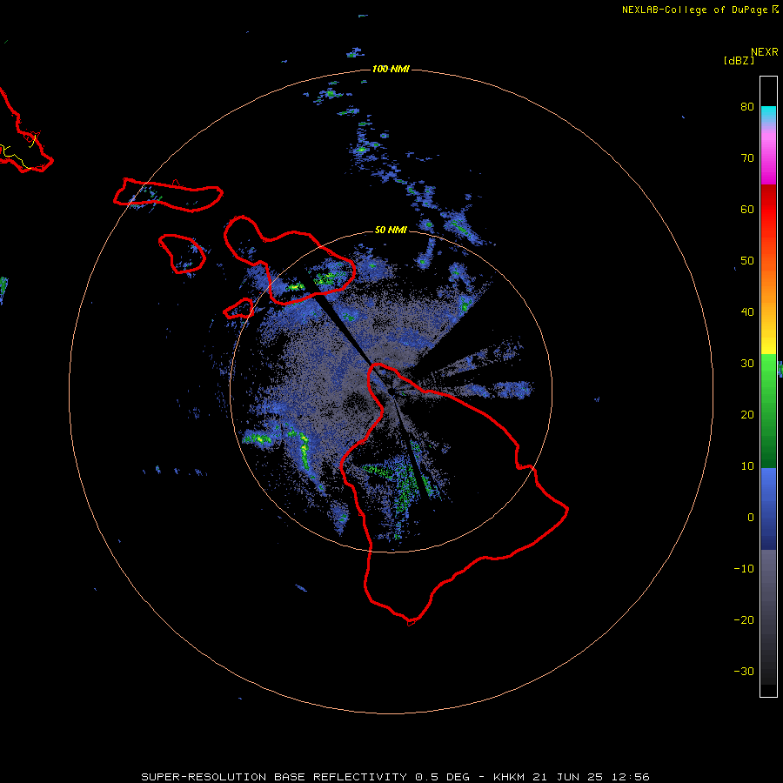Click the -10 dBZ scale value

744,569
